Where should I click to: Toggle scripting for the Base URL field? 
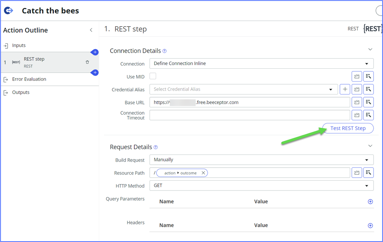356,102
